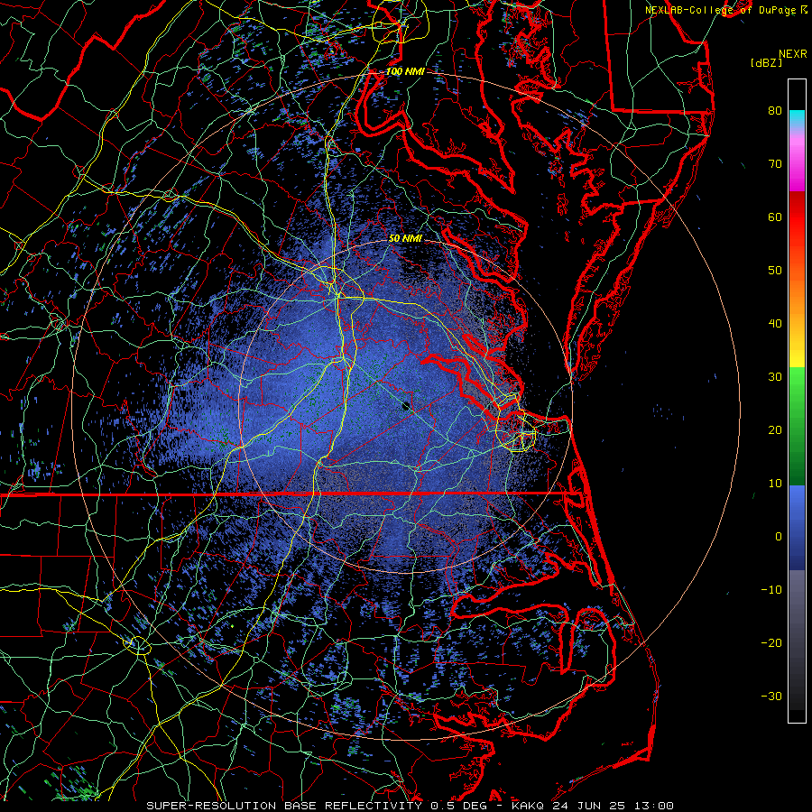Click the -10 dBZ scale value

(x=771, y=590)
